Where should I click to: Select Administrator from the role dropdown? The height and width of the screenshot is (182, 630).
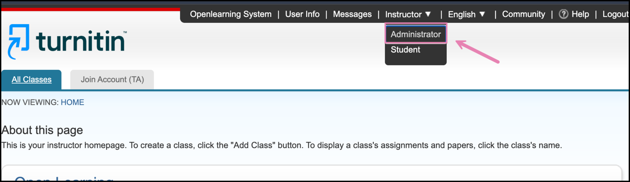416,34
